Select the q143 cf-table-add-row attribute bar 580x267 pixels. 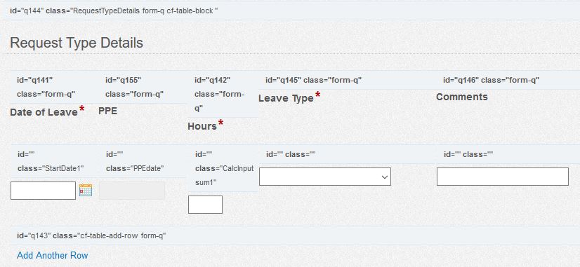[x=295, y=235]
